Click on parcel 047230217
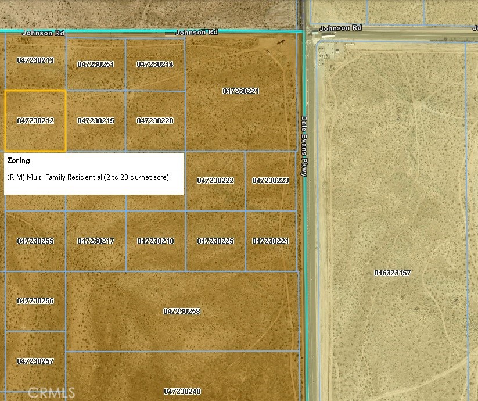This screenshot has height=401, width=478. (96, 241)
